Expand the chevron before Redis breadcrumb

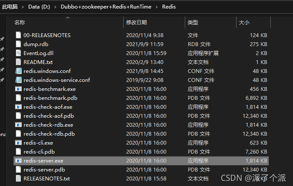[x=157, y=7]
